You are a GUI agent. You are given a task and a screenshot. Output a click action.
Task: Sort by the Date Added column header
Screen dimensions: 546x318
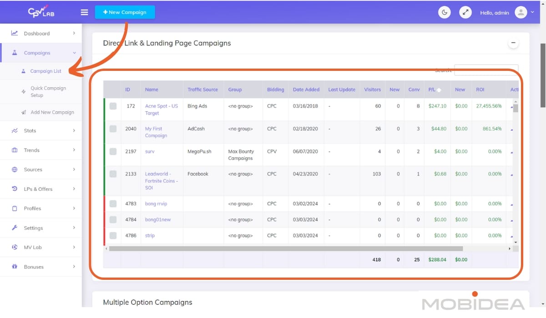[306, 89]
